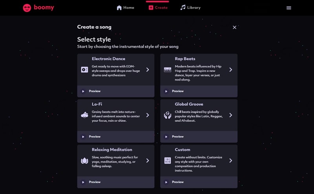Click the Custom mixer sliders icon
The width and height of the screenshot is (314, 194).
[x=168, y=161]
